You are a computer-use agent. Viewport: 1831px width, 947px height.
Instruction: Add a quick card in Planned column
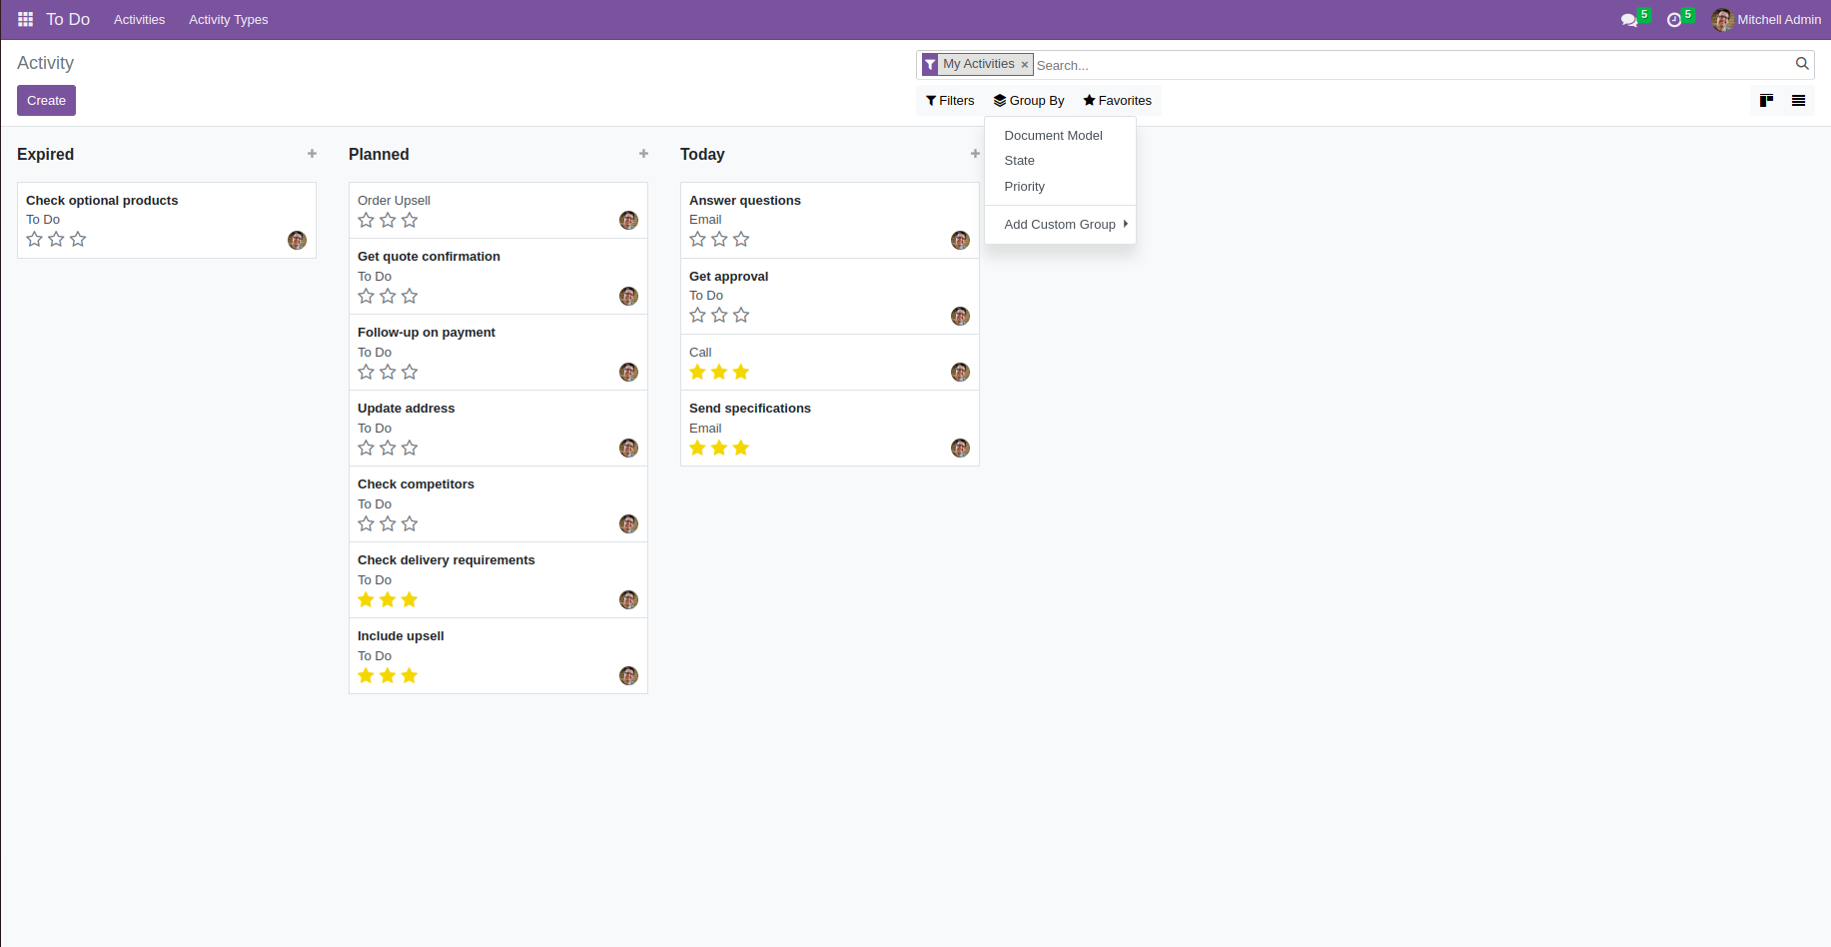pyautogui.click(x=643, y=154)
